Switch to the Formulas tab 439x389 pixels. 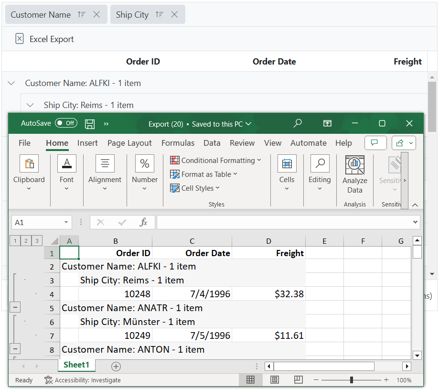(x=178, y=143)
